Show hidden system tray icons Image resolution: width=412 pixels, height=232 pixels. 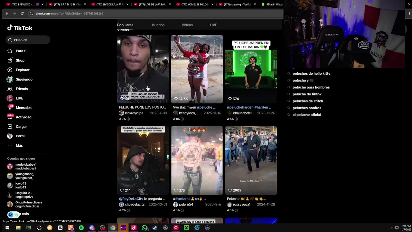(x=391, y=228)
